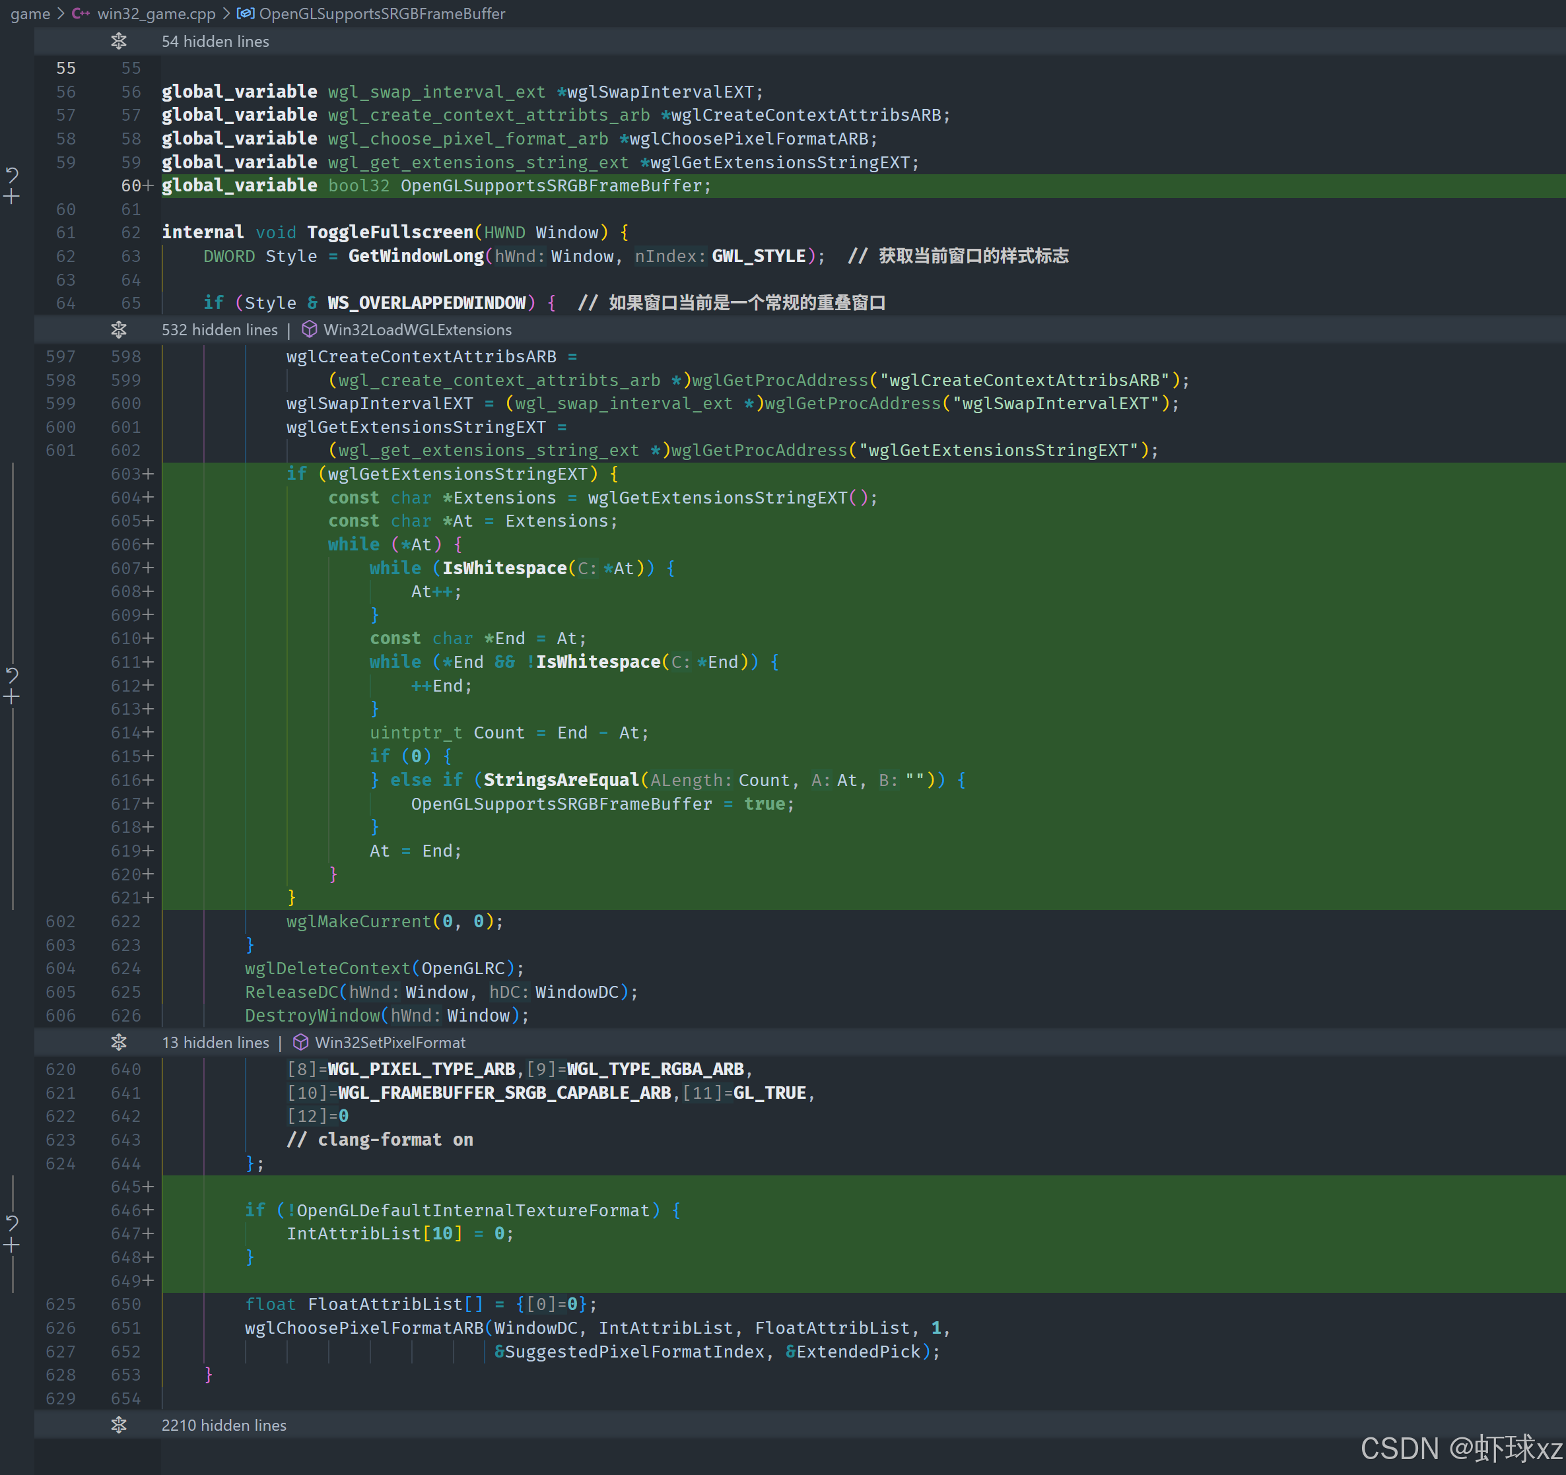Click the '2210 hidden lines' text
The image size is (1566, 1475).
click(x=224, y=1425)
